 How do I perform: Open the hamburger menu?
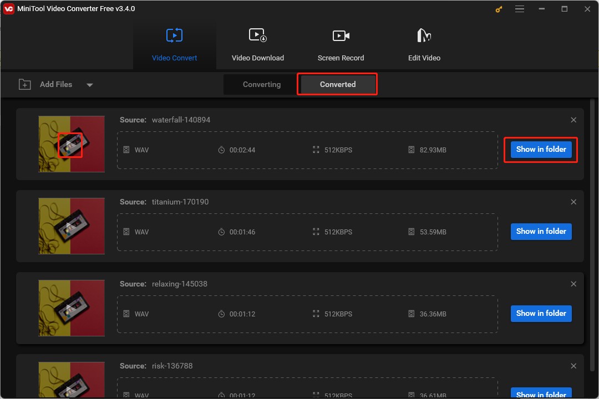(520, 9)
